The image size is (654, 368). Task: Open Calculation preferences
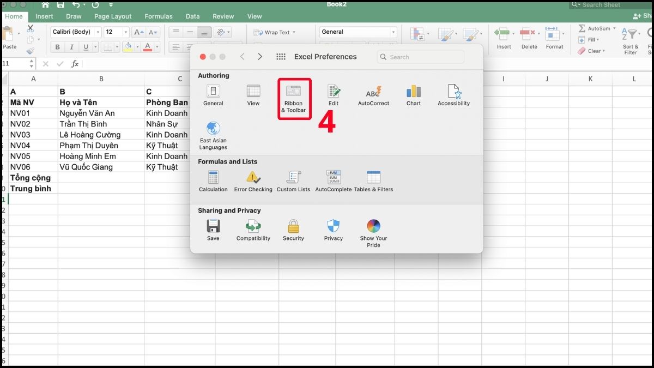point(213,181)
